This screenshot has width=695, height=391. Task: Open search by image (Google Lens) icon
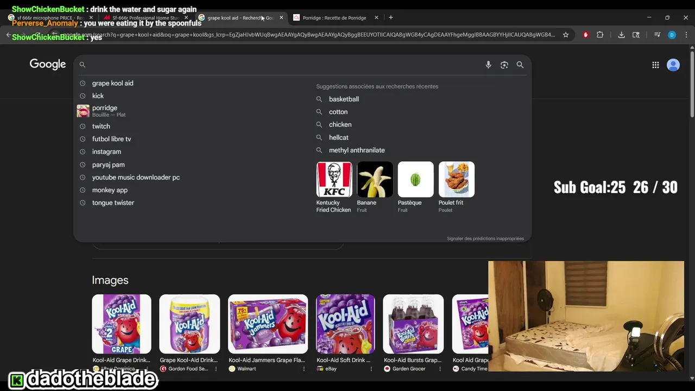[x=504, y=65]
